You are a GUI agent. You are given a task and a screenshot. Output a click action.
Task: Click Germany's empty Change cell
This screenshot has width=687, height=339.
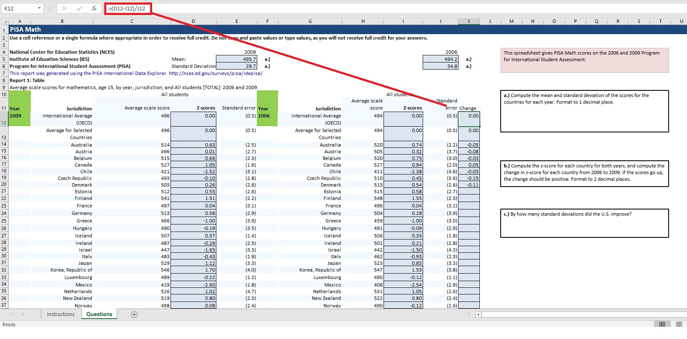(x=469, y=213)
